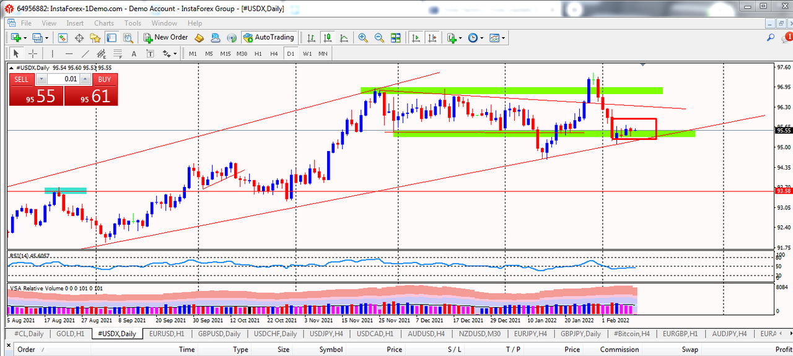This screenshot has height=356, width=793.
Task: Toggle chart auto scroll
Action: [416, 38]
